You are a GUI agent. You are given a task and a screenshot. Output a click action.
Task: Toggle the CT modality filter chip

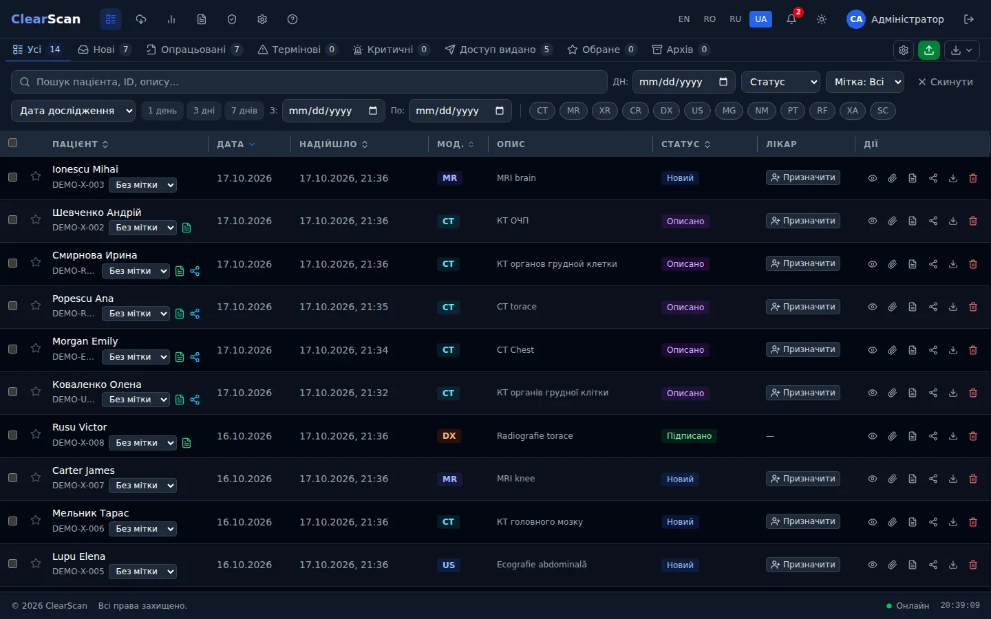[542, 111]
